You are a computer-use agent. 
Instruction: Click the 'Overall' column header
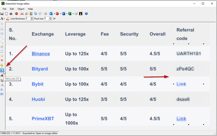[x=158, y=34]
